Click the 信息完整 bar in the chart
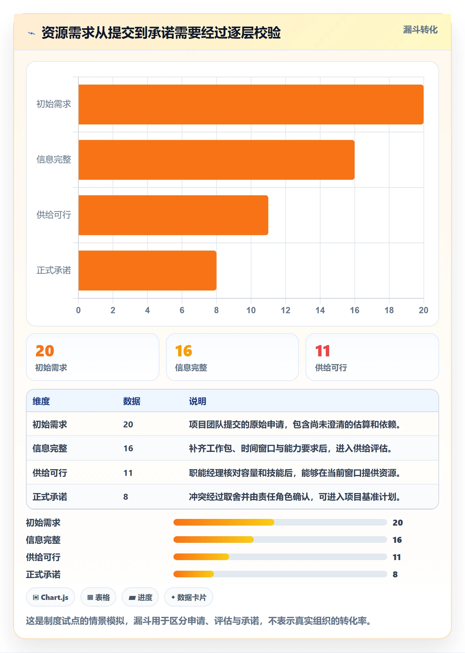Screen dimensions: 465x653 tap(216, 160)
